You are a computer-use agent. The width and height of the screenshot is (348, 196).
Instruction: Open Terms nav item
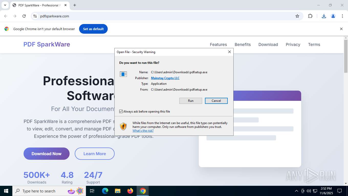click(314, 44)
